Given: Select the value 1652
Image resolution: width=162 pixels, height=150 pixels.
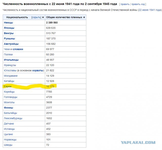Looking at the screenshot, I should tap(49, 118).
